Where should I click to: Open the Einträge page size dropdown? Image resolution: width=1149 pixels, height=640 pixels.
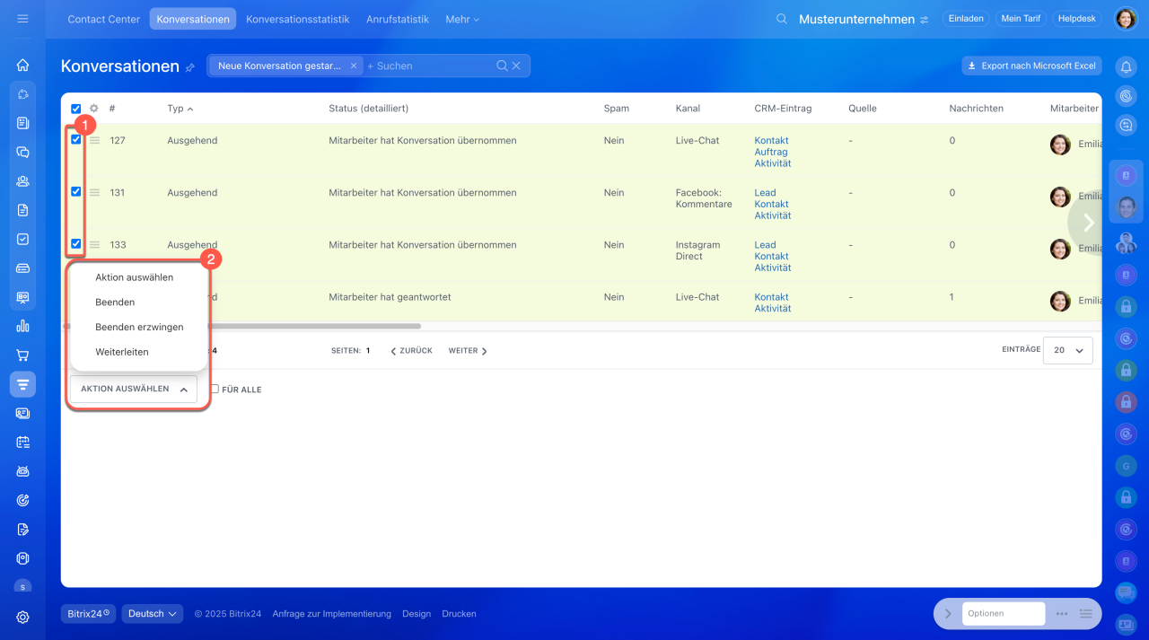(x=1067, y=350)
